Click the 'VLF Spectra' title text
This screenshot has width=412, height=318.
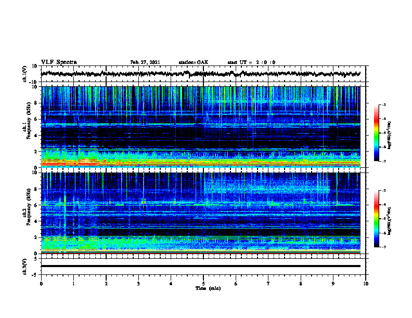point(59,62)
